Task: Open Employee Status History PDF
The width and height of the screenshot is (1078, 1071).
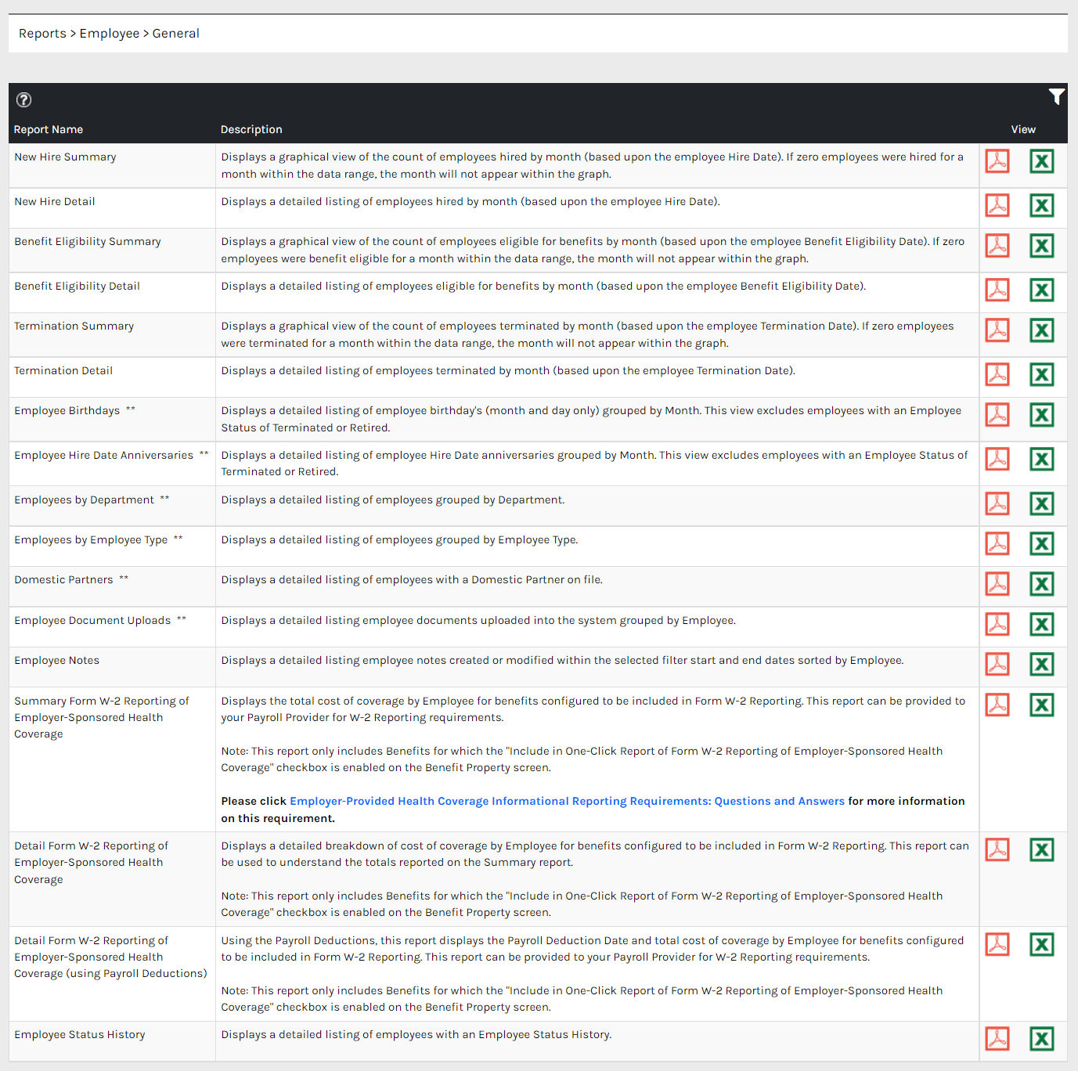Action: (997, 1039)
